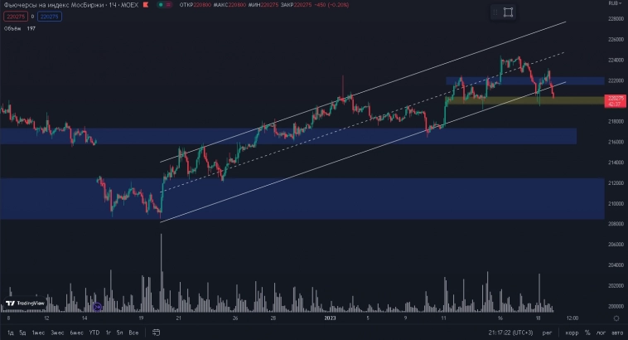
Task: Open timezone menu showing 21:17:22 (UTC+3)
Action: (510, 333)
